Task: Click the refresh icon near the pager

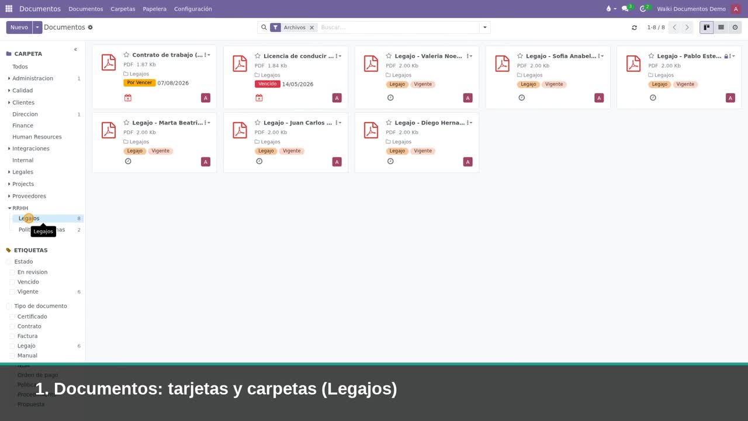Action: point(634,27)
